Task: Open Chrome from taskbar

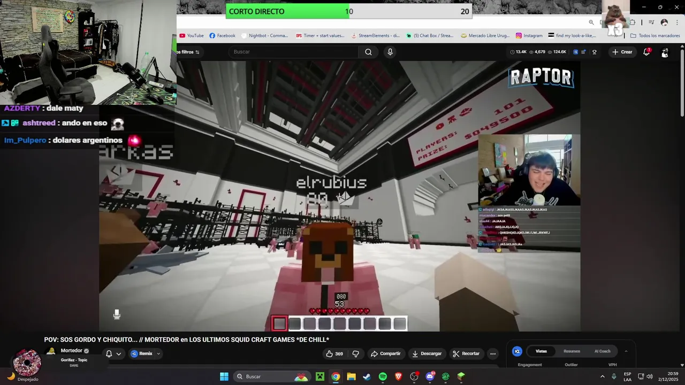Action: click(336, 376)
